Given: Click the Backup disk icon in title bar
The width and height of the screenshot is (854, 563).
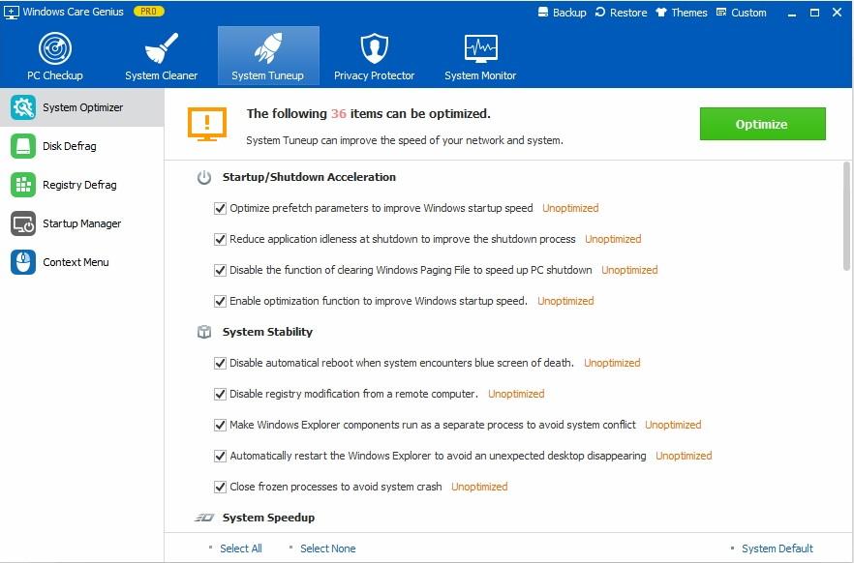Looking at the screenshot, I should point(543,12).
